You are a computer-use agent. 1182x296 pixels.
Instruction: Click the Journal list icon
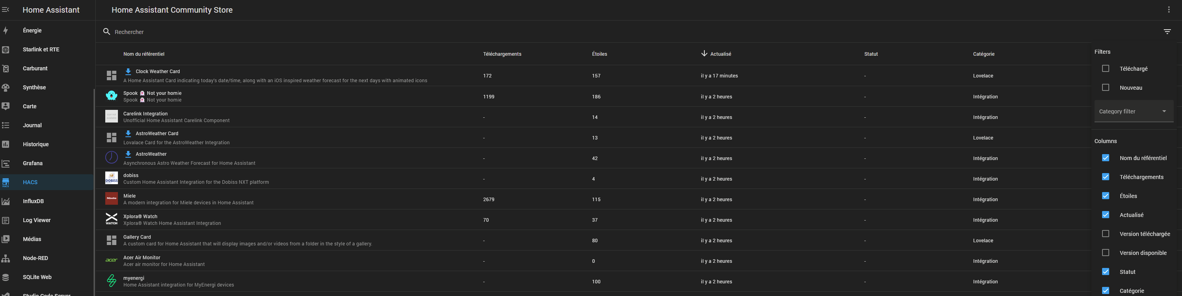6,125
